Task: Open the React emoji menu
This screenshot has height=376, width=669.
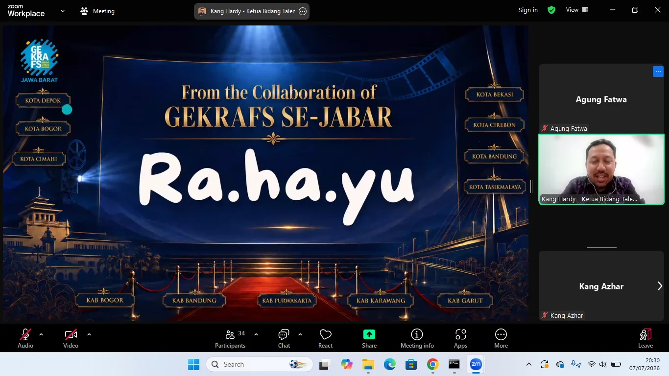Action: coord(326,338)
